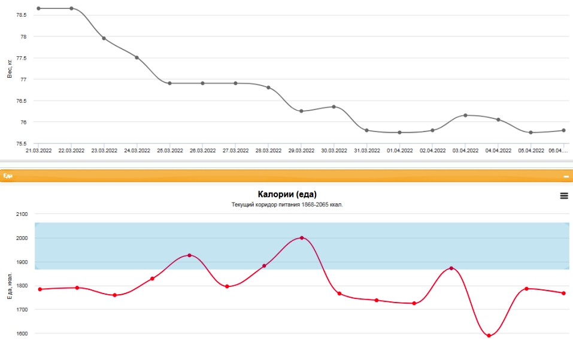This screenshot has width=573, height=339.
Task: Select weight data point for 03.04.2022
Action: coord(466,115)
